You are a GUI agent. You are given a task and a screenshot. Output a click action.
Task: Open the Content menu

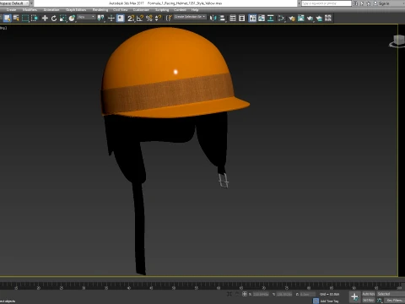tap(180, 10)
